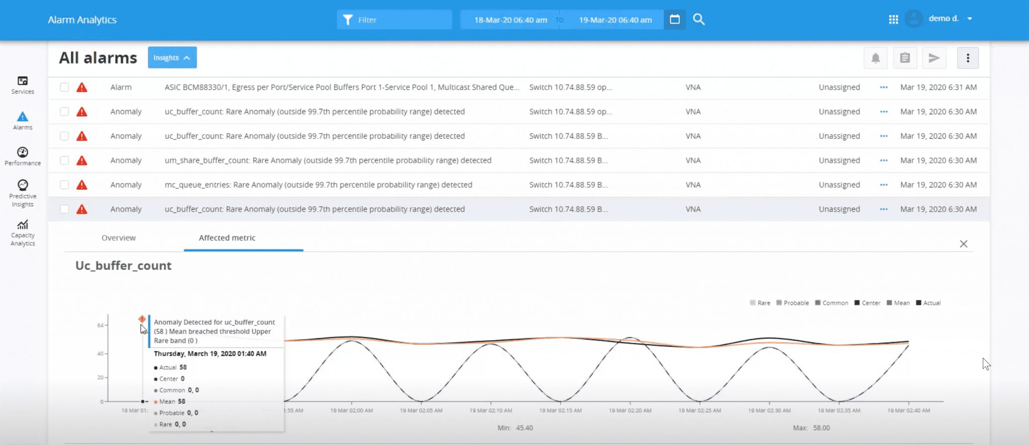
Task: Click the demo user avatar
Action: pos(914,19)
